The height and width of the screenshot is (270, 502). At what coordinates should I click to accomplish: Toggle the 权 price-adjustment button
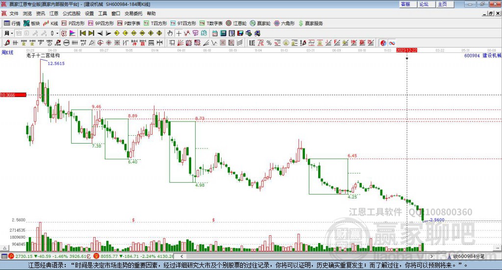(x=64, y=33)
